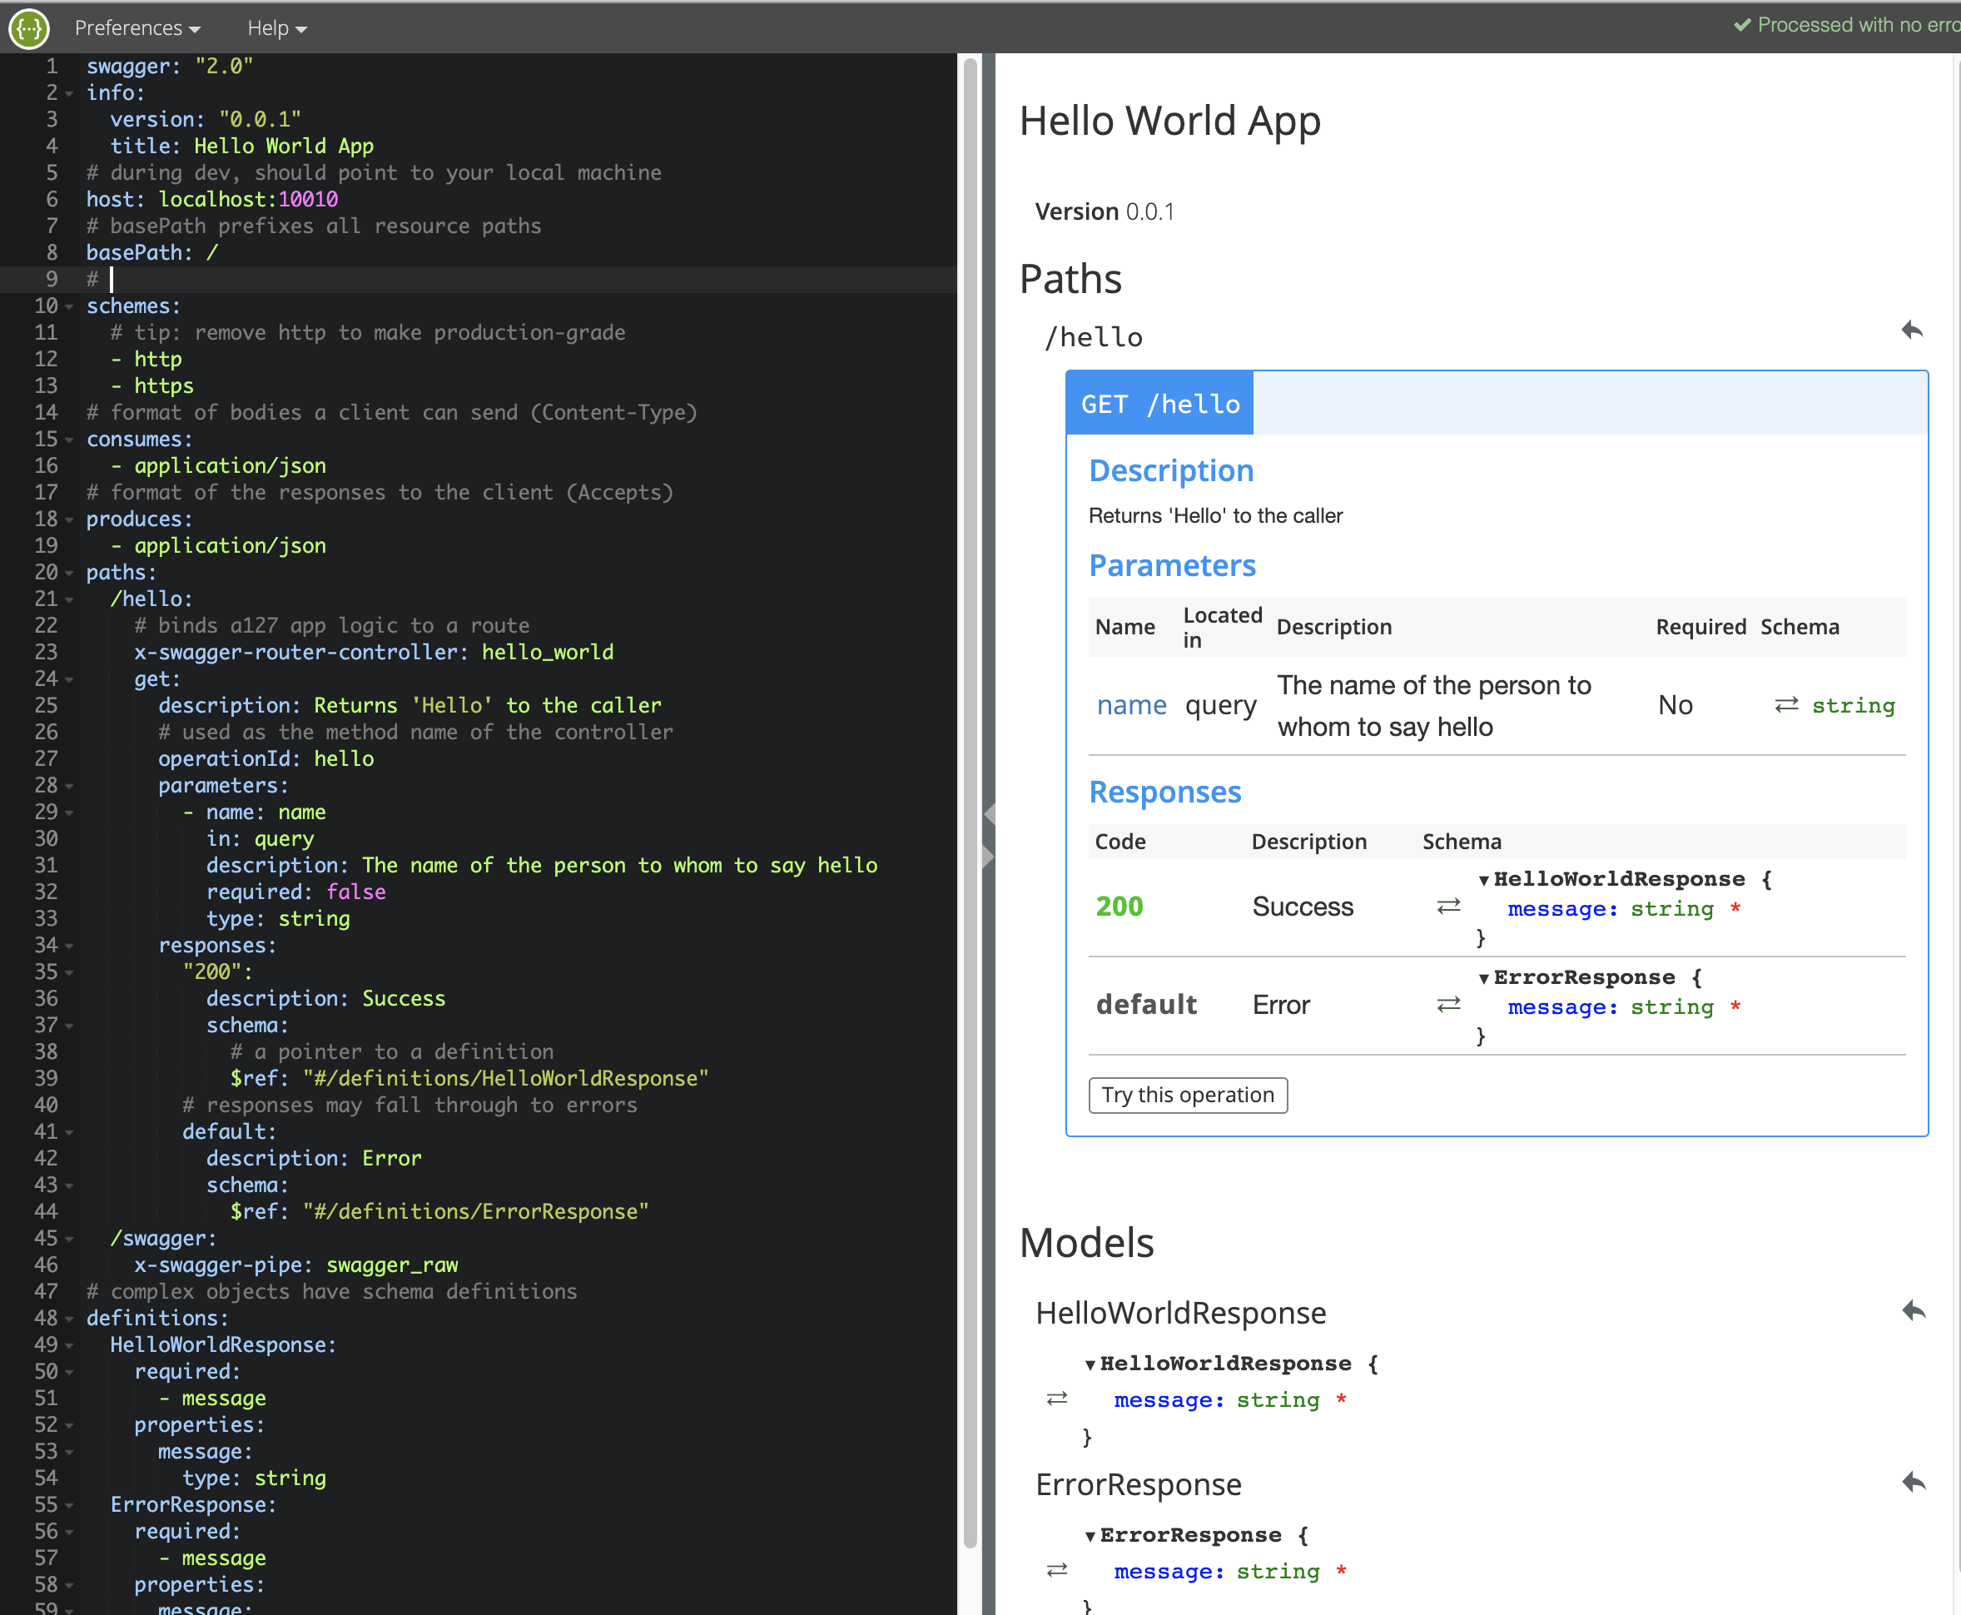The height and width of the screenshot is (1615, 1961).
Task: Click jump-to-YAML arrow beside /hello path
Action: (1912, 330)
